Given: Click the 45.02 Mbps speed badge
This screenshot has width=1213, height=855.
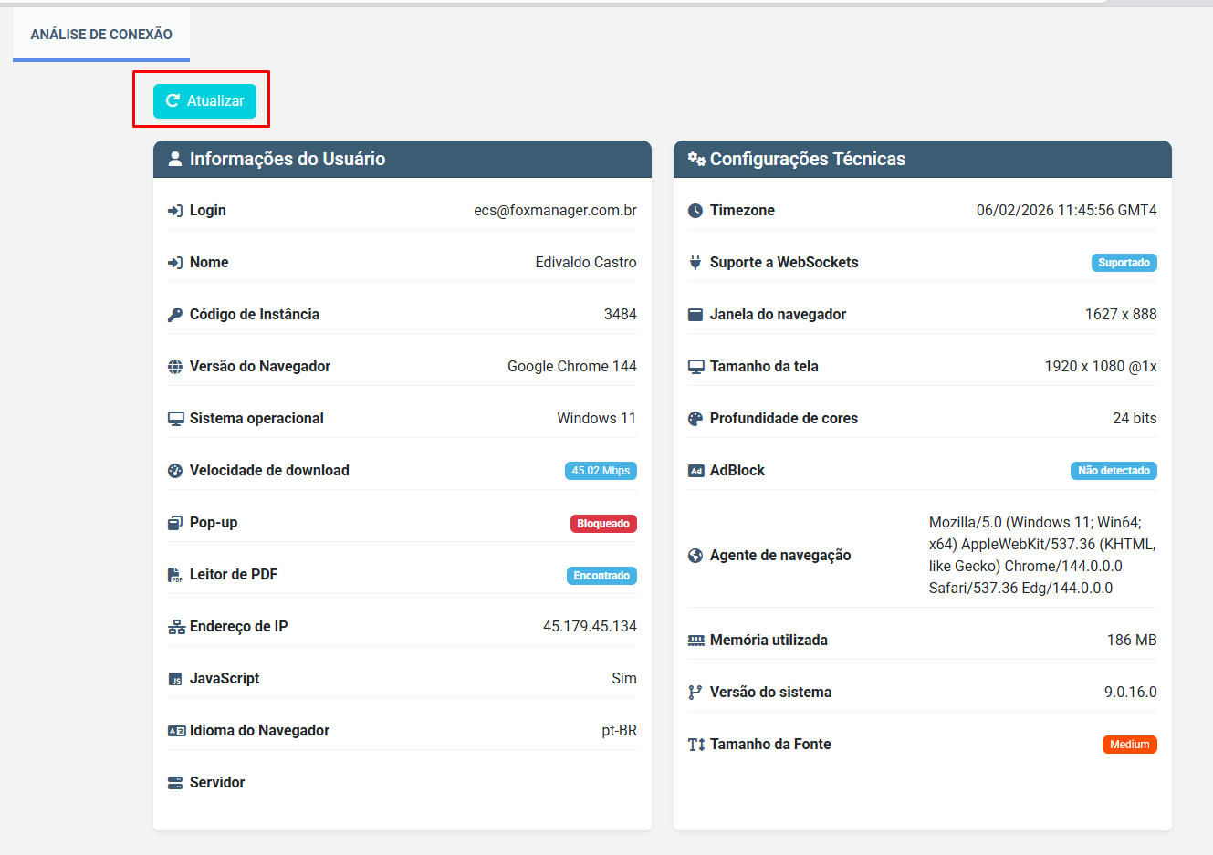Looking at the screenshot, I should (601, 471).
